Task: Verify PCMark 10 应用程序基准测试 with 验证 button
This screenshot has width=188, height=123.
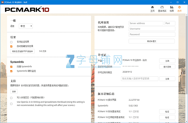Action: coord(167,117)
